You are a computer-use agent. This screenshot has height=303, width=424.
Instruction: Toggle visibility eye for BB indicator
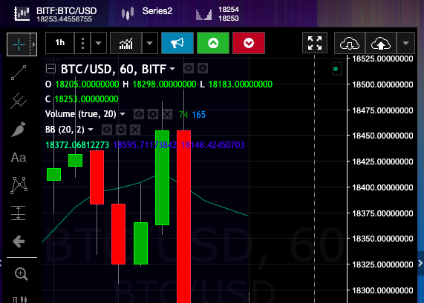coord(107,130)
